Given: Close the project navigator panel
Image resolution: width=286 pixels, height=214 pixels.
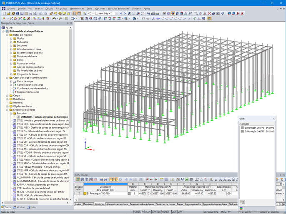Looking at the screenshot, I should [x=71, y=23].
